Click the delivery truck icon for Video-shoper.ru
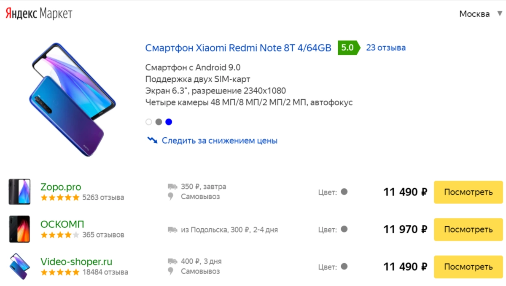The height and width of the screenshot is (286, 506). (172, 262)
